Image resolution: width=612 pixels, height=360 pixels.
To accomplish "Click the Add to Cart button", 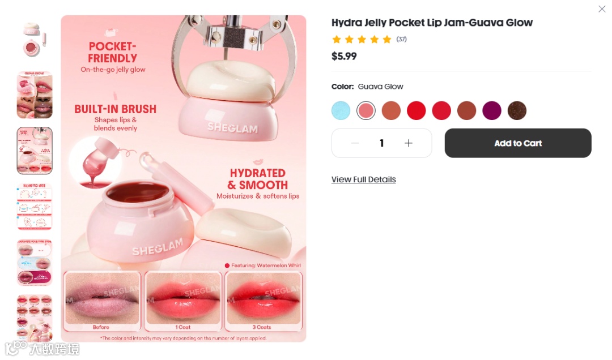I will (517, 143).
